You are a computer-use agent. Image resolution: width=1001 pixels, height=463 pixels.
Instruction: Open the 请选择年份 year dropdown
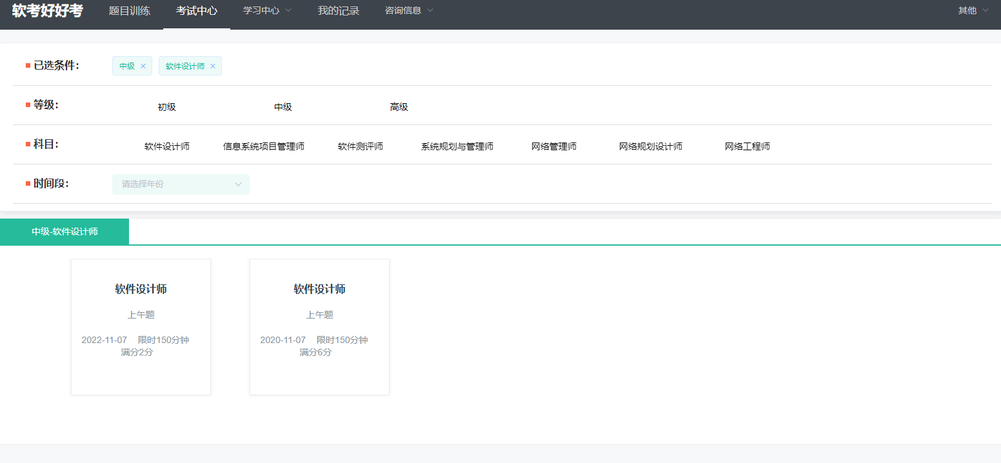pos(181,184)
